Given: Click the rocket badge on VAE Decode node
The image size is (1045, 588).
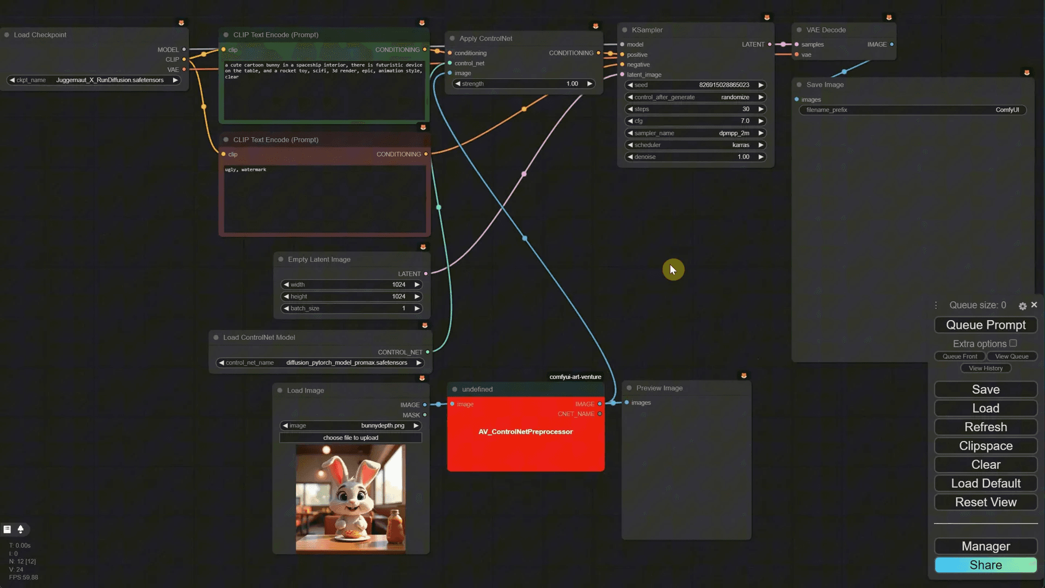Looking at the screenshot, I should pos(889,17).
